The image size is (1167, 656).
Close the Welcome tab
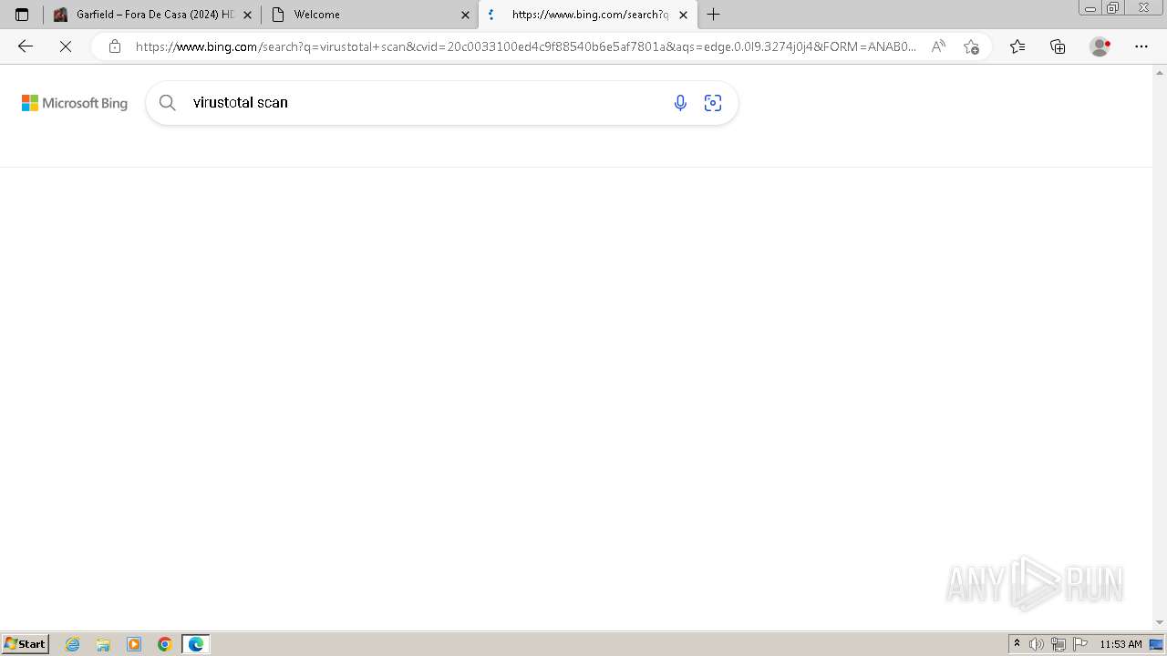coord(465,15)
